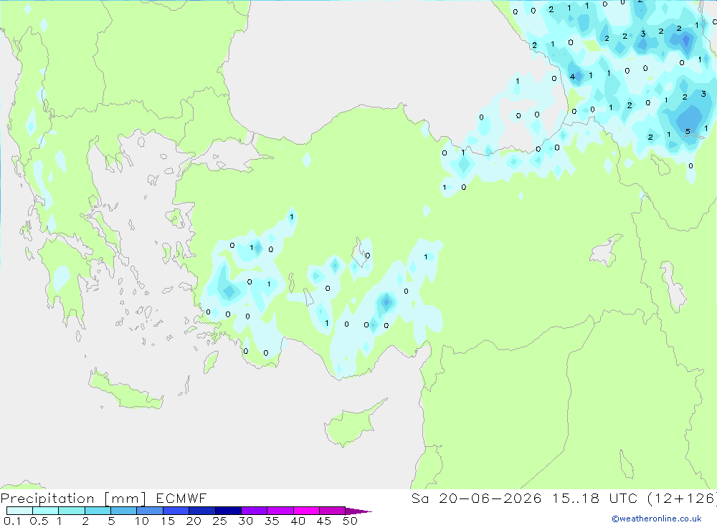717x525 pixels.
Task: Click the 'Sa 20-06-2026' date text
Action: [476, 498]
